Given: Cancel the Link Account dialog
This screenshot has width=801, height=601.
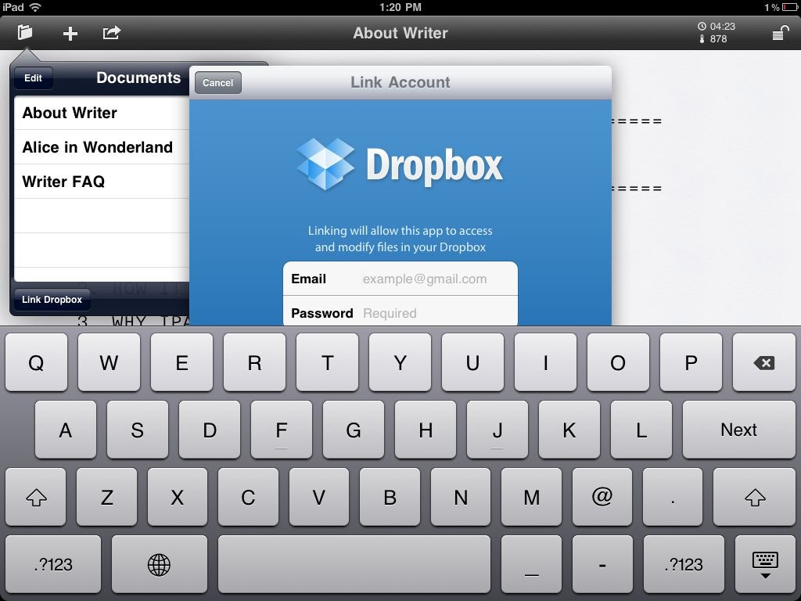Looking at the screenshot, I should (217, 83).
